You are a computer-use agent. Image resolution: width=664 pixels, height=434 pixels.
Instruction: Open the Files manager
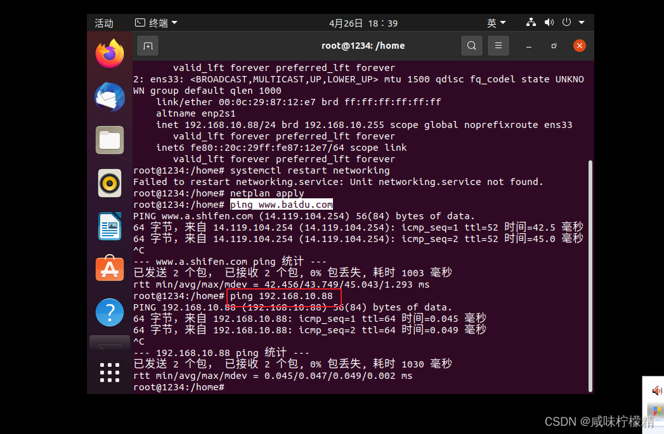(109, 140)
